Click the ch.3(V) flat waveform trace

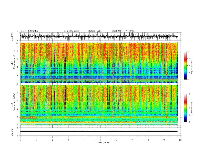[99, 131]
